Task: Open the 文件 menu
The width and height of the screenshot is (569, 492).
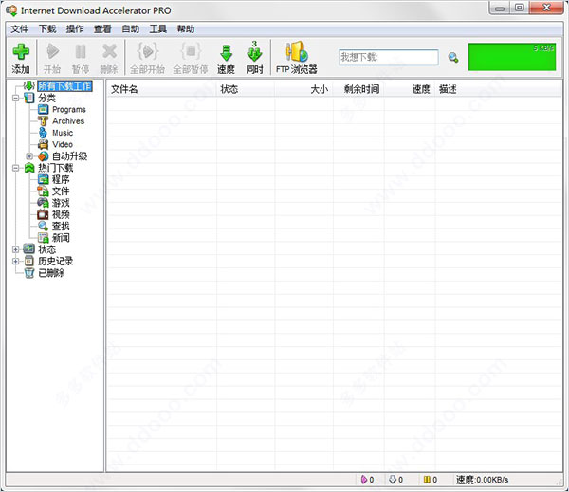Action: click(19, 29)
